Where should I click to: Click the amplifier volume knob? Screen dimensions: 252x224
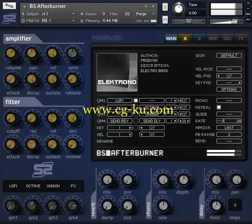click(11, 53)
